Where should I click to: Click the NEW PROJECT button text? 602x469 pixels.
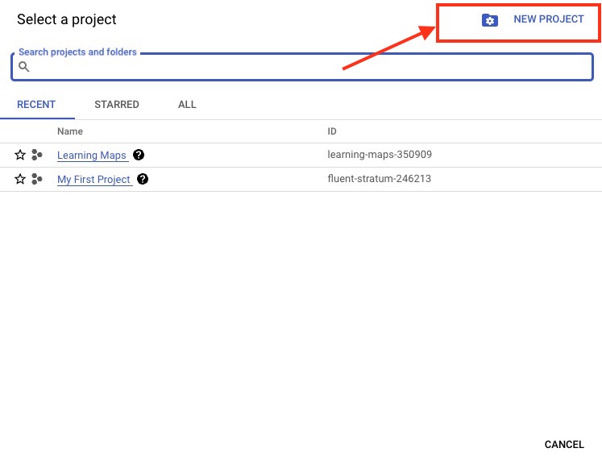[x=548, y=19]
